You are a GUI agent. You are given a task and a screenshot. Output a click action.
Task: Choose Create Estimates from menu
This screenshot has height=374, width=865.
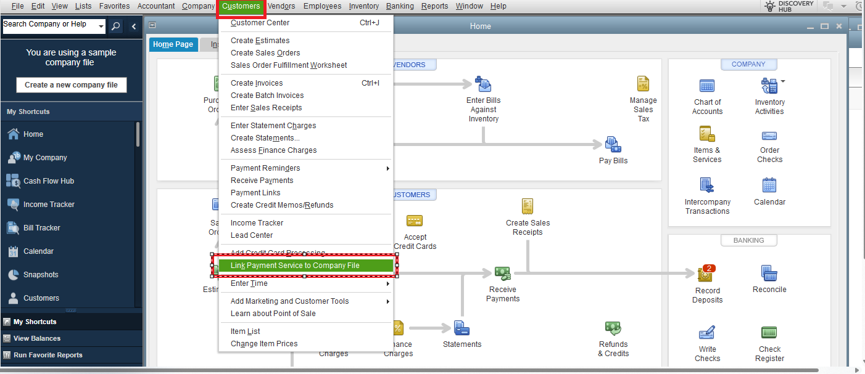tap(306, 41)
